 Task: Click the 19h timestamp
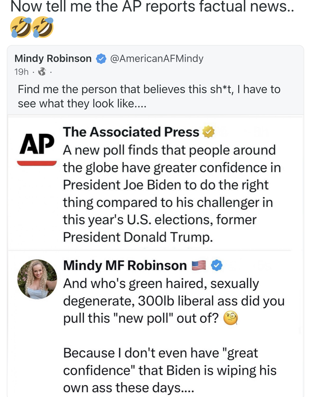click(21, 72)
